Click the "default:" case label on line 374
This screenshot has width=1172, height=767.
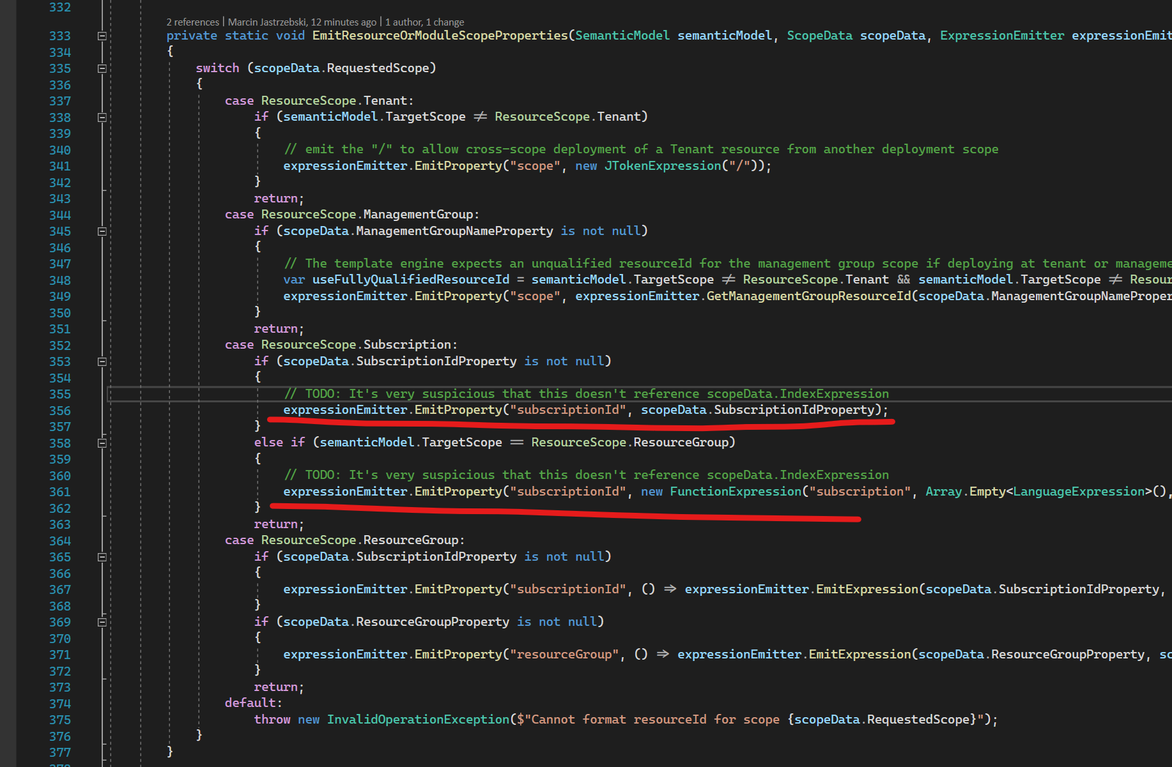252,702
